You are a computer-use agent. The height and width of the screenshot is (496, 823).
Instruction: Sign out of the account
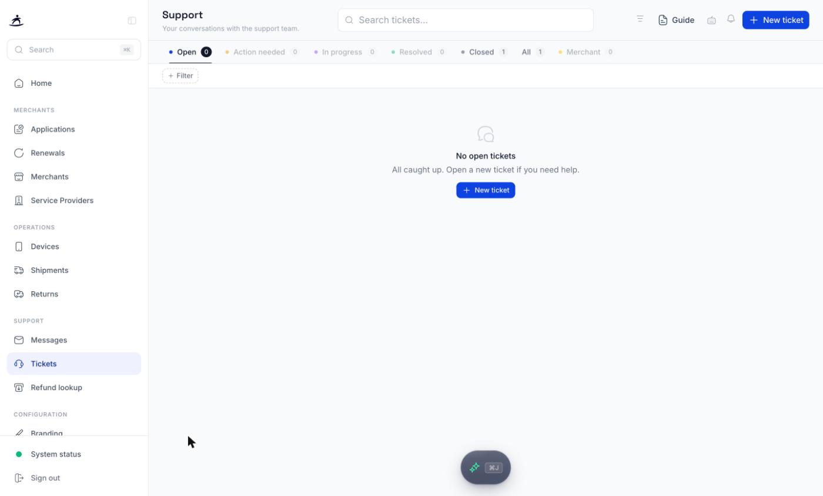click(74, 478)
